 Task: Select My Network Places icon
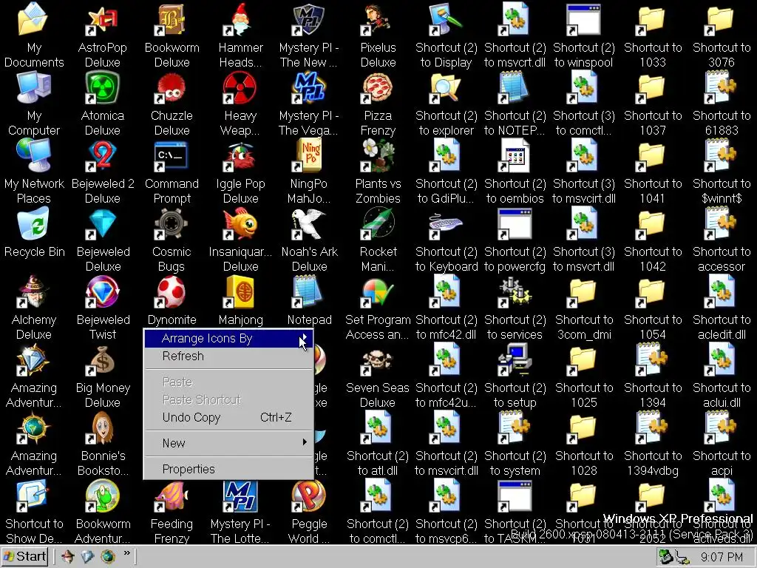pyautogui.click(x=34, y=155)
